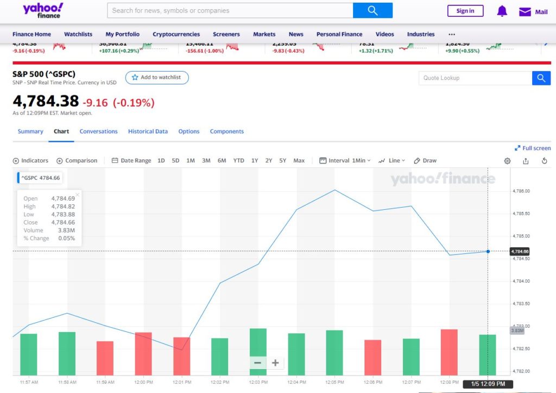This screenshot has width=556, height=393.
Task: Select Max range
Action: point(299,160)
